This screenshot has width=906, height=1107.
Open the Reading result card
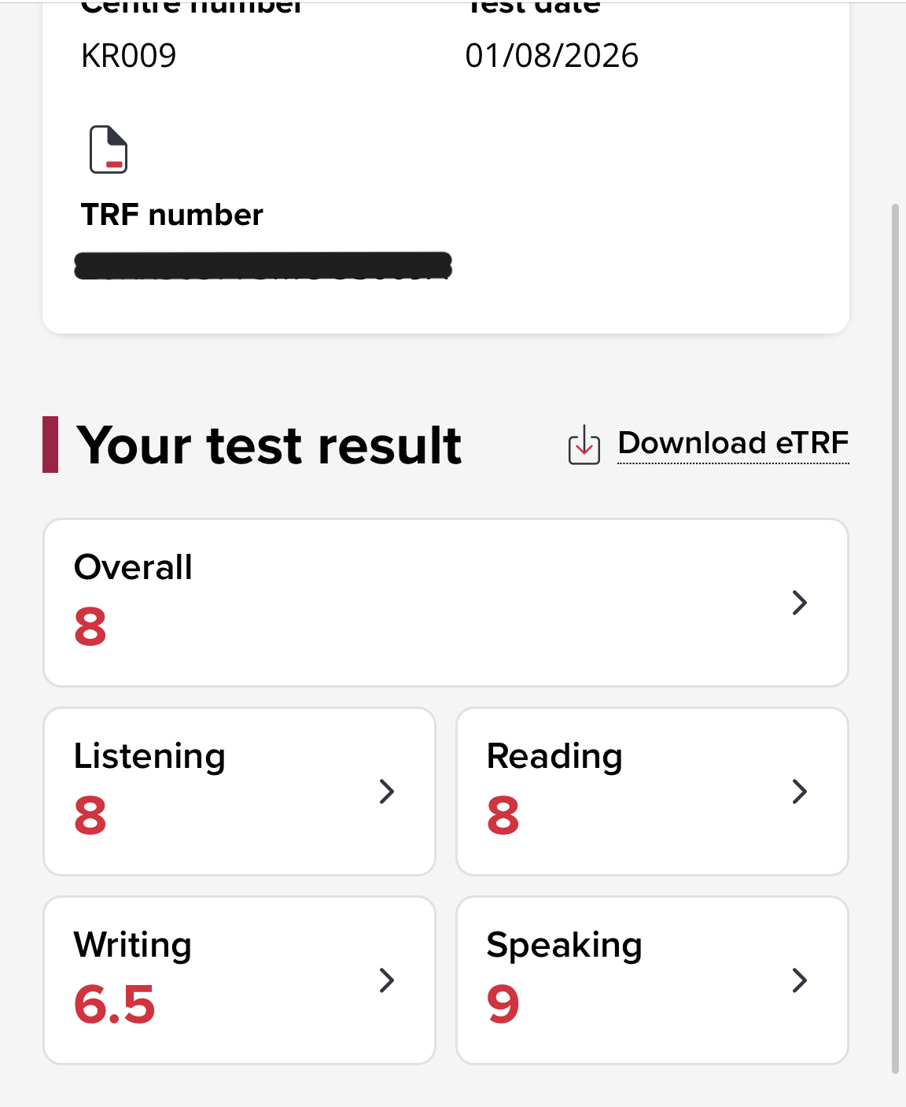click(x=652, y=792)
